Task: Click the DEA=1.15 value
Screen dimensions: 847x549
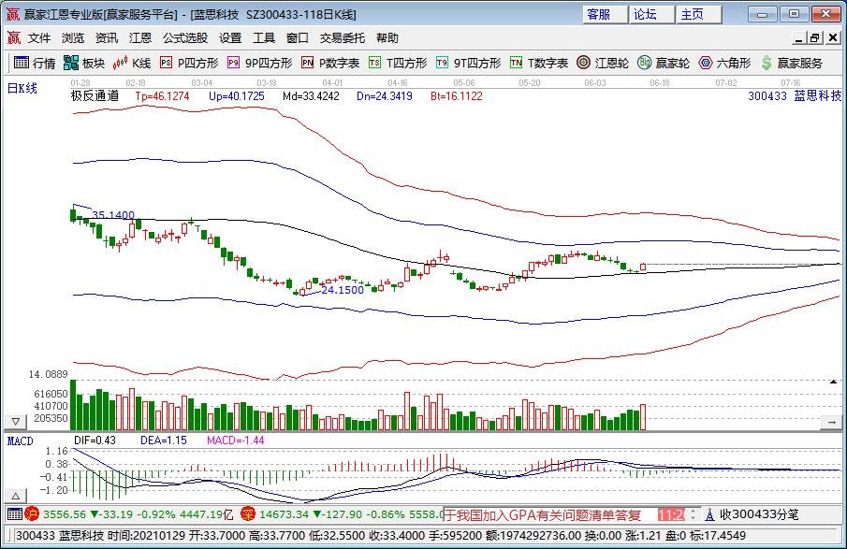Action: (164, 441)
